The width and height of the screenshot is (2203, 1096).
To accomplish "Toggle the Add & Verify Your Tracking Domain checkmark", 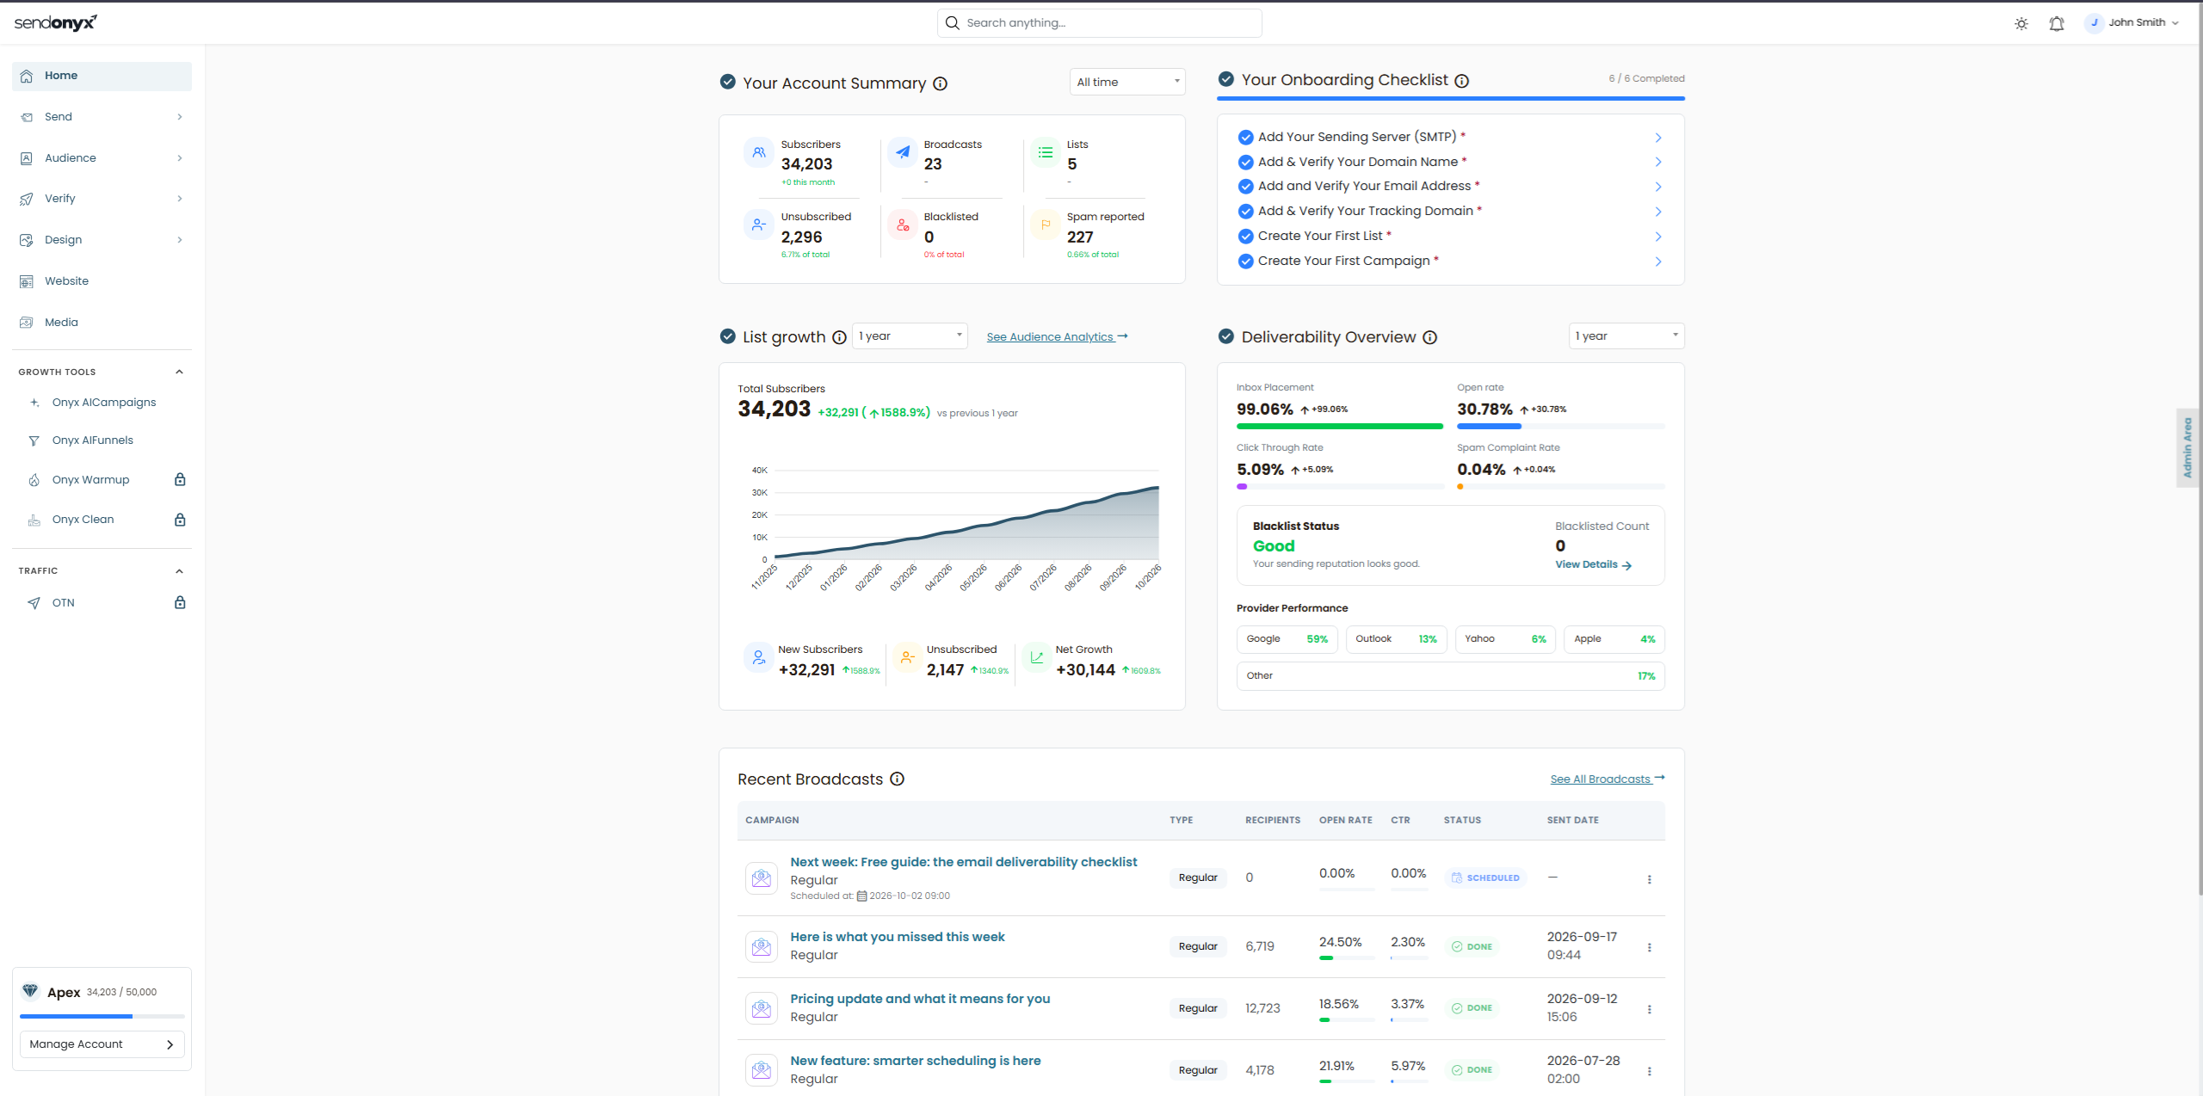I will coord(1245,212).
